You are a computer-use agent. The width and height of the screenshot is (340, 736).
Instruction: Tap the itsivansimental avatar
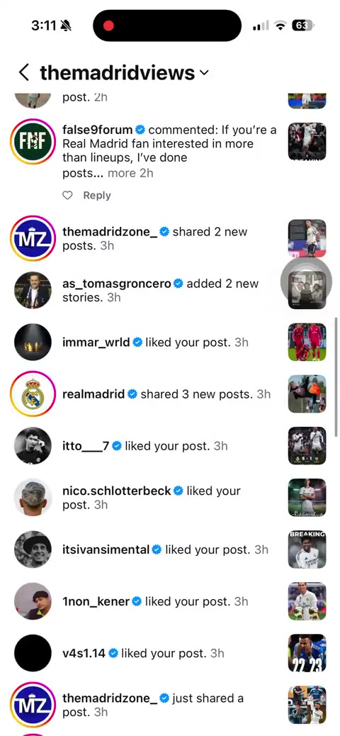pyautogui.click(x=33, y=550)
